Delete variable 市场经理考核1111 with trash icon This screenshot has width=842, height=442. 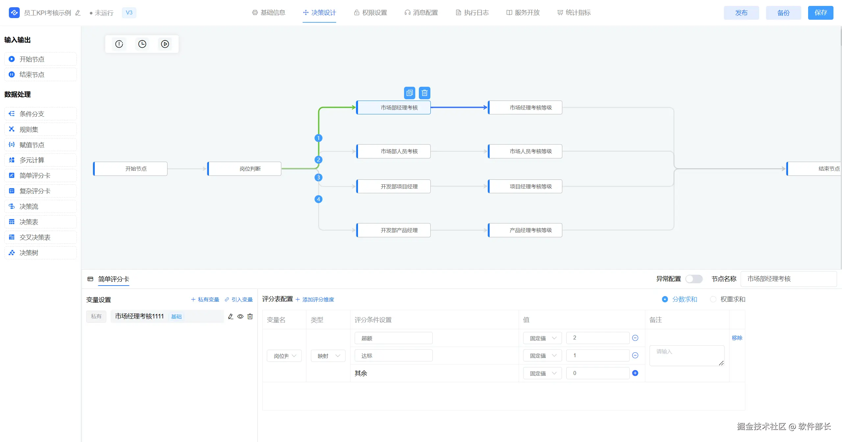pos(250,316)
